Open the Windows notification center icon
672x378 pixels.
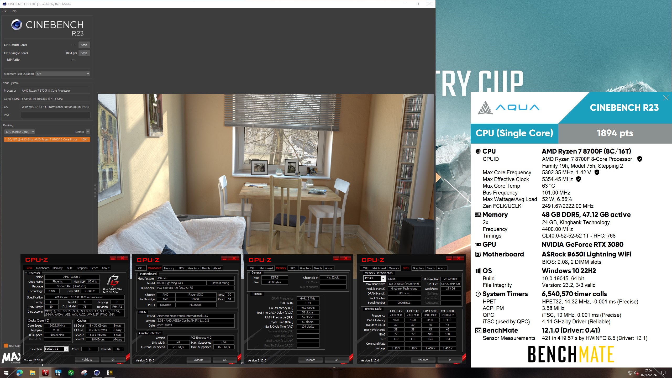(663, 373)
